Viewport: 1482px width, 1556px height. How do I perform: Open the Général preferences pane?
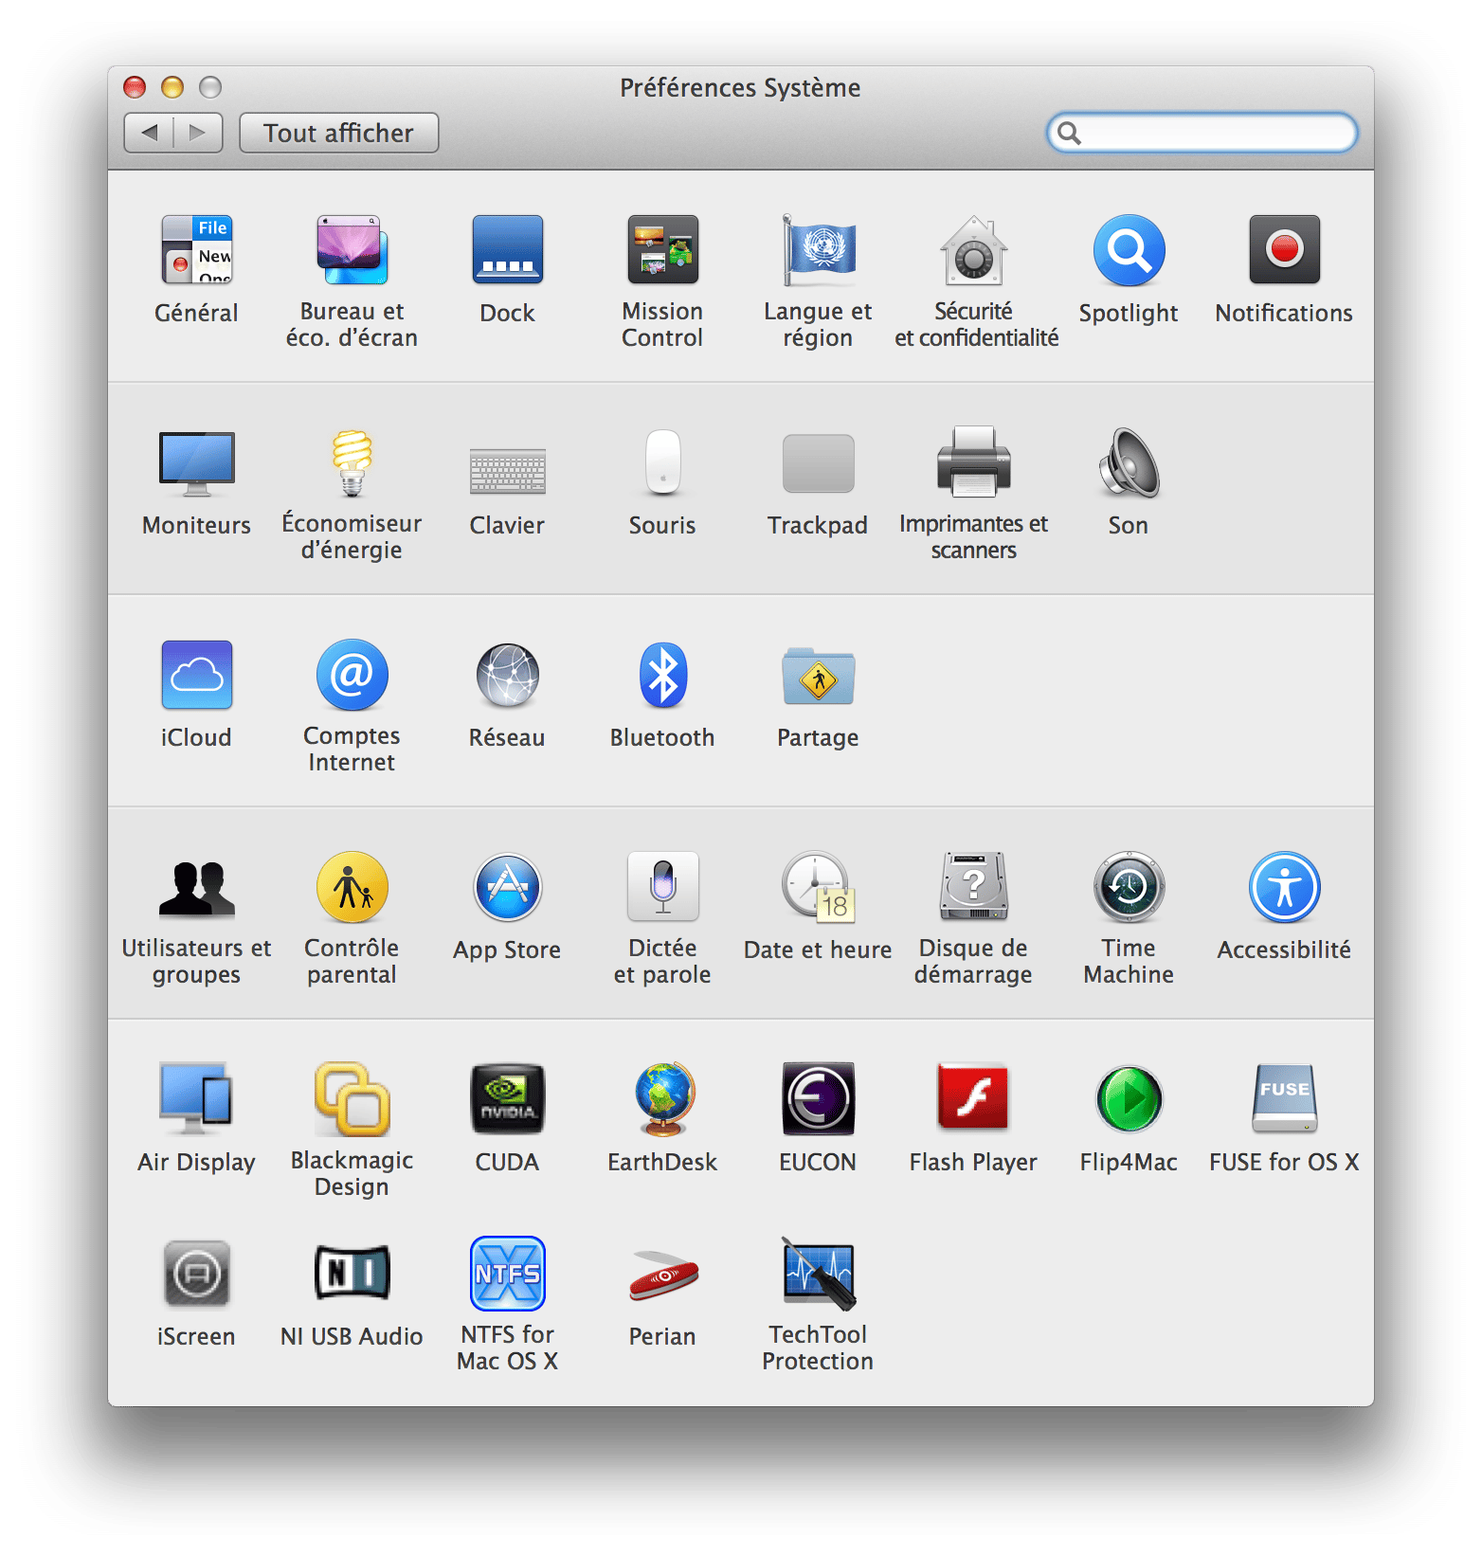coord(196,250)
